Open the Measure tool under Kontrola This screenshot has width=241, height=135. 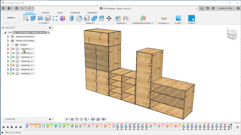pyautogui.click(x=164, y=18)
